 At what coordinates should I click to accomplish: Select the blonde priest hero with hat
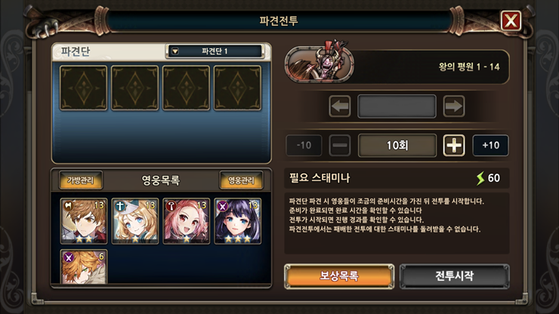point(135,221)
